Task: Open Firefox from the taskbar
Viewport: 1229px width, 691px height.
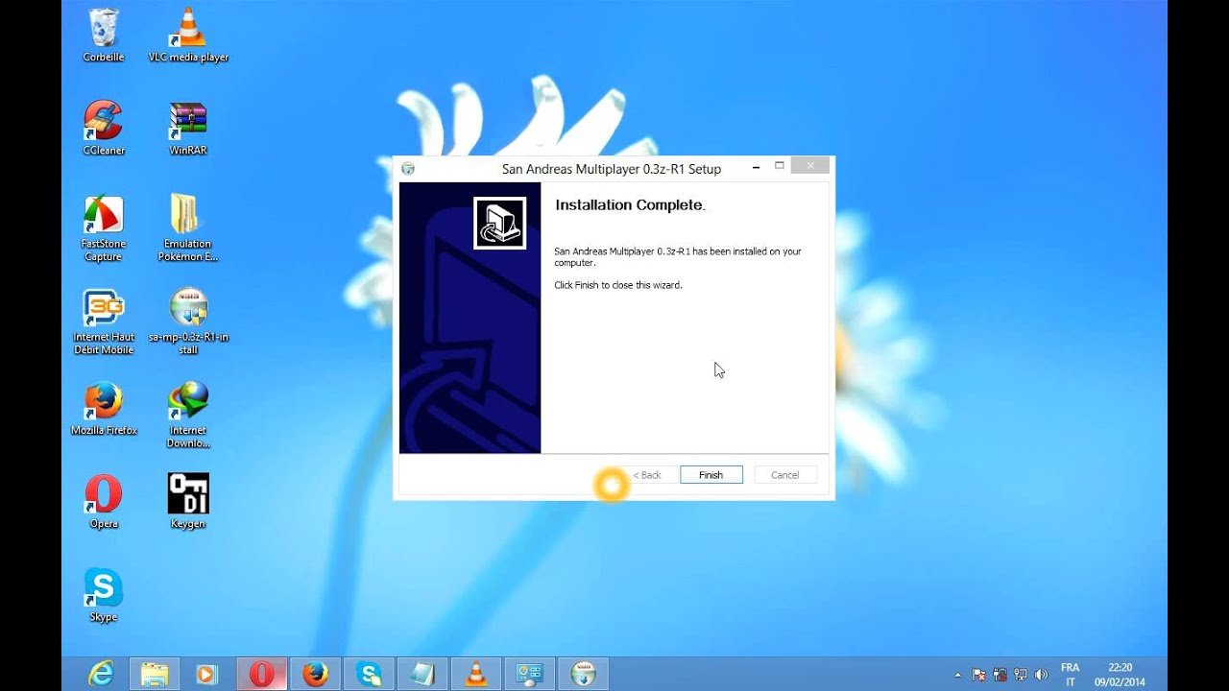Action: [315, 674]
